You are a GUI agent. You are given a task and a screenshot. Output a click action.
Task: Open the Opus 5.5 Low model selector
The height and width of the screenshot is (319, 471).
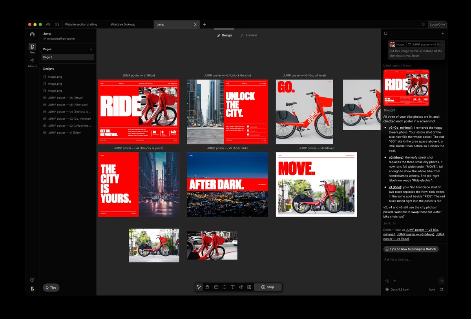[397, 290]
